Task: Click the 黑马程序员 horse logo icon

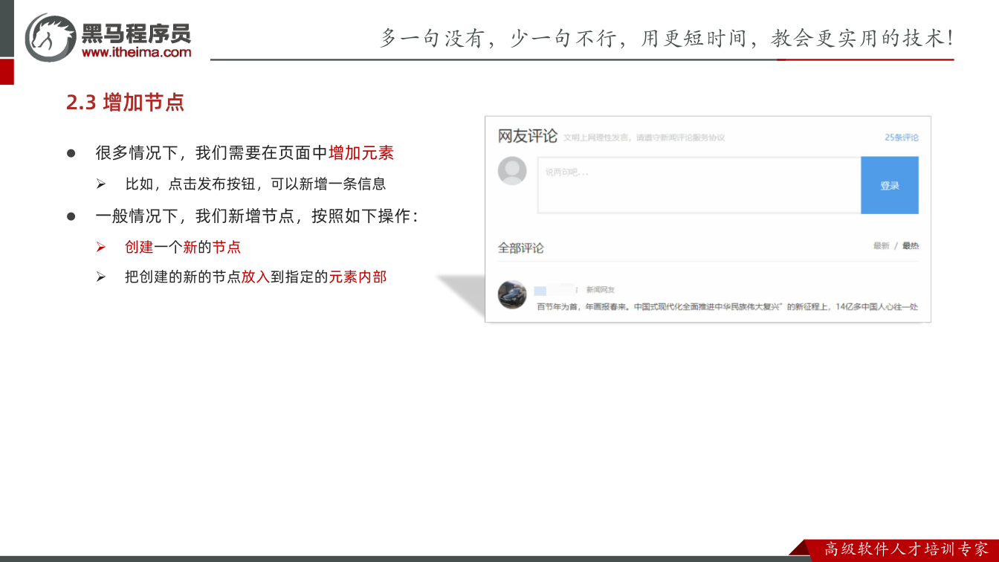Action: (x=51, y=37)
